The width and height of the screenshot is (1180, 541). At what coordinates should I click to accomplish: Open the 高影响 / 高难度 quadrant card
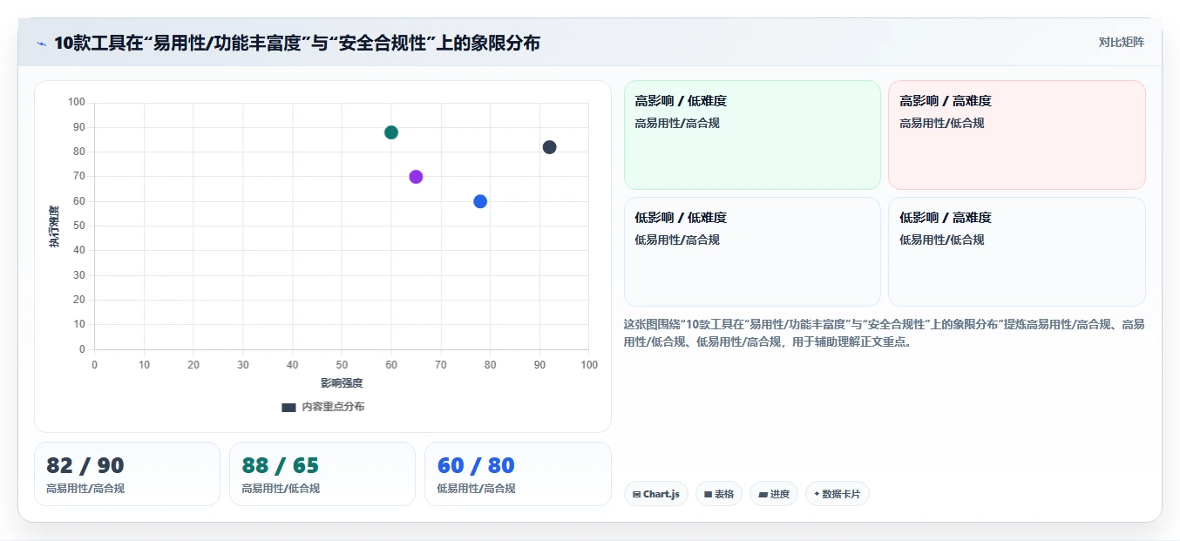tap(1016, 135)
